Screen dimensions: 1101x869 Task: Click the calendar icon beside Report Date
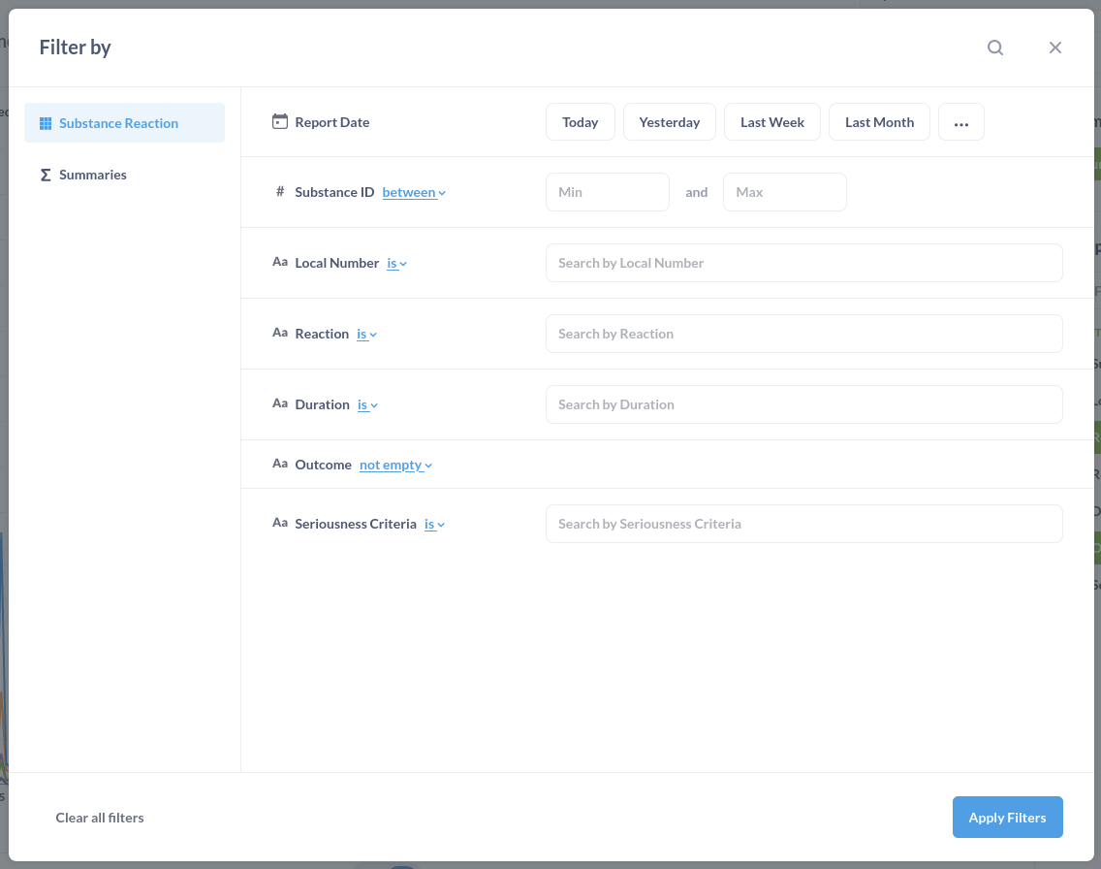tap(279, 121)
